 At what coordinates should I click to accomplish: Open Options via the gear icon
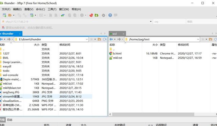(x=103, y=15)
